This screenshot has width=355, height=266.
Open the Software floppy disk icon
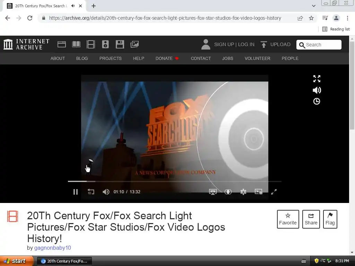point(120,44)
